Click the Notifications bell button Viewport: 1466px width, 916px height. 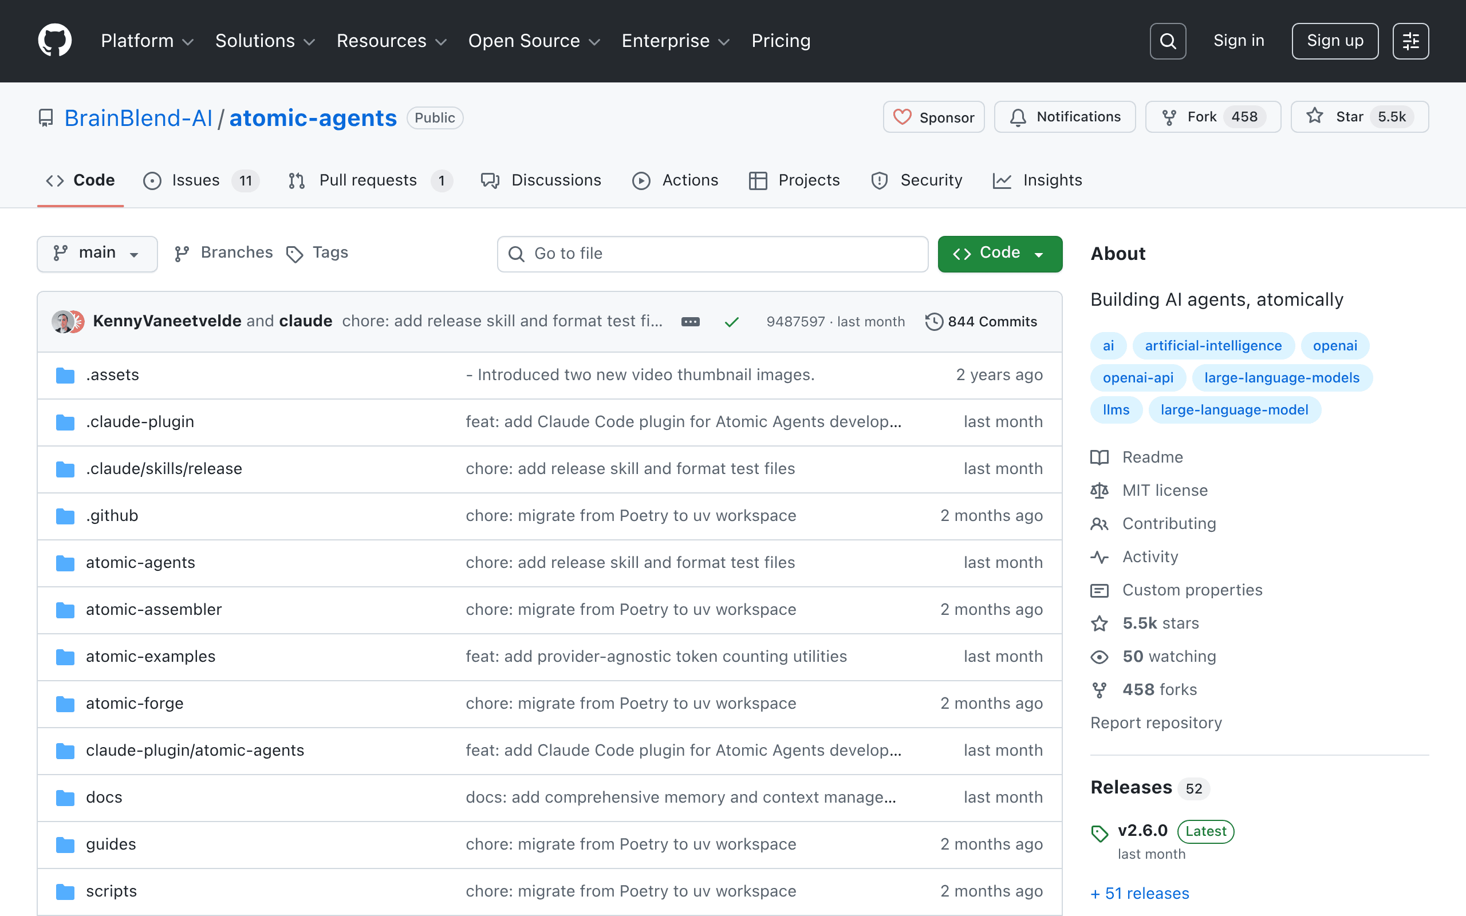click(x=1065, y=117)
